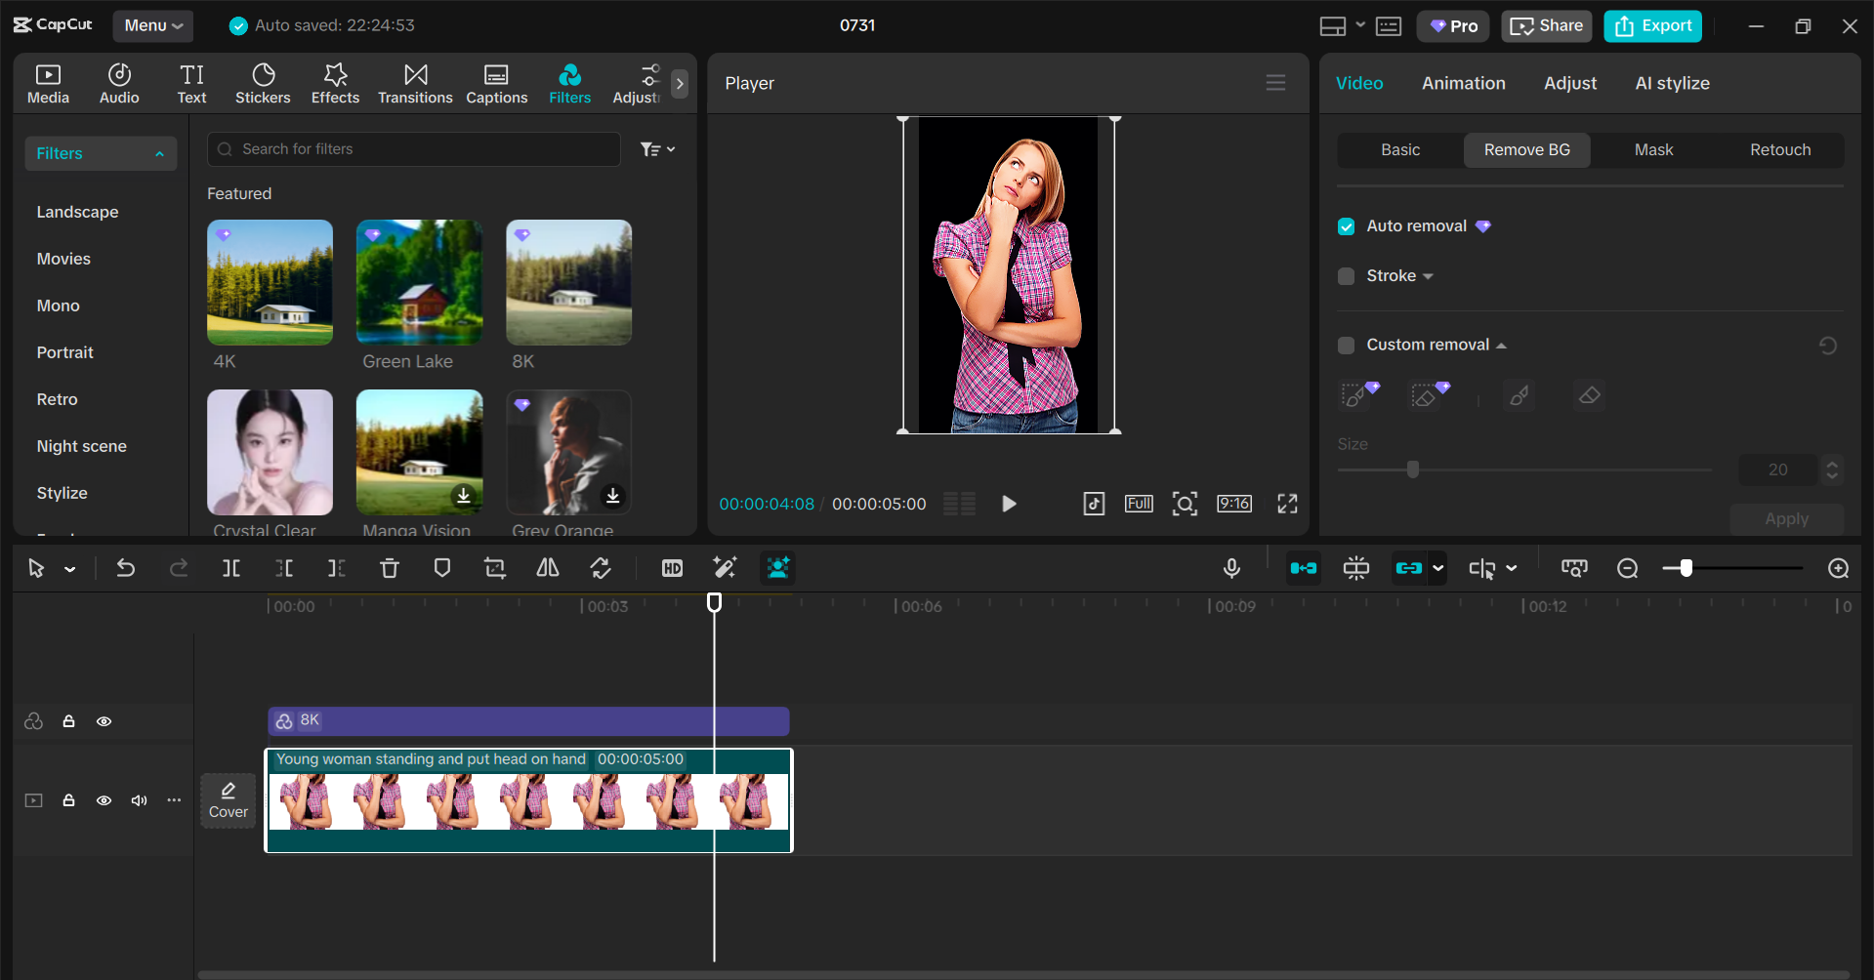Screen dimensions: 1874x980
Task: Select the Green Lake filter thumbnail
Action: coord(418,282)
